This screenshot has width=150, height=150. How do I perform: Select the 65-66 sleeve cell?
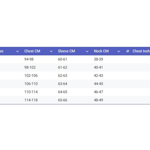pos(62,100)
